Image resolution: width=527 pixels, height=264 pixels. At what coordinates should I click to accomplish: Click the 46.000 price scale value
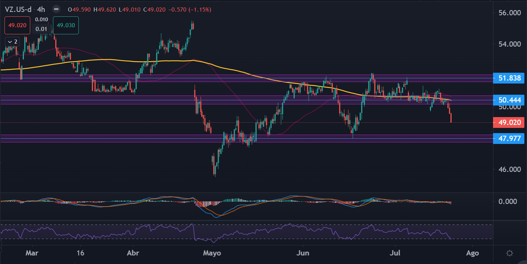click(x=509, y=169)
